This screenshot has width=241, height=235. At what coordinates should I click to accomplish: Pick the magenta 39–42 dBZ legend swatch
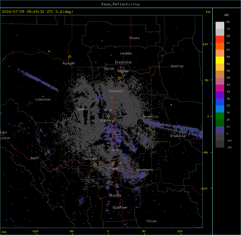click(x=220, y=88)
